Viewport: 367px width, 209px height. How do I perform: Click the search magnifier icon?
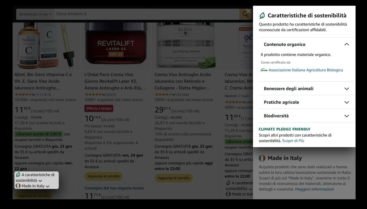pyautogui.click(x=245, y=14)
